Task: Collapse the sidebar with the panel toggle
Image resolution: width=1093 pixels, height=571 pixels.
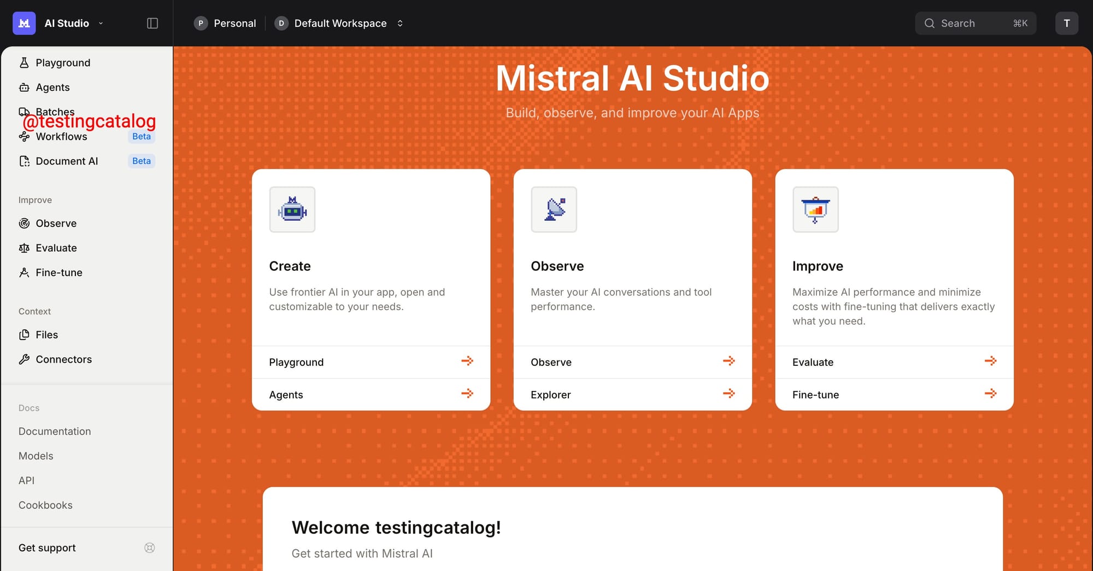Action: 152,23
